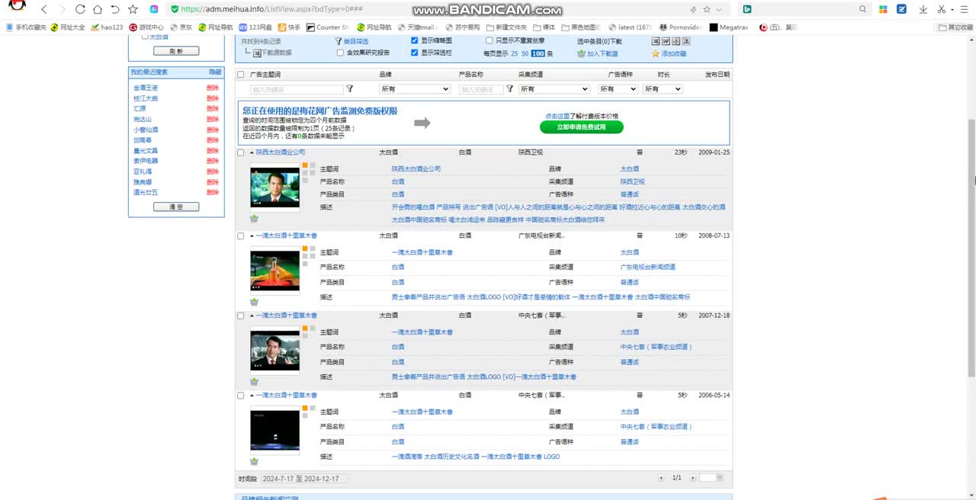The image size is (976, 500).
Task: Click the funnel icon after the 广告主题词 keyword box
Action: 350,89
